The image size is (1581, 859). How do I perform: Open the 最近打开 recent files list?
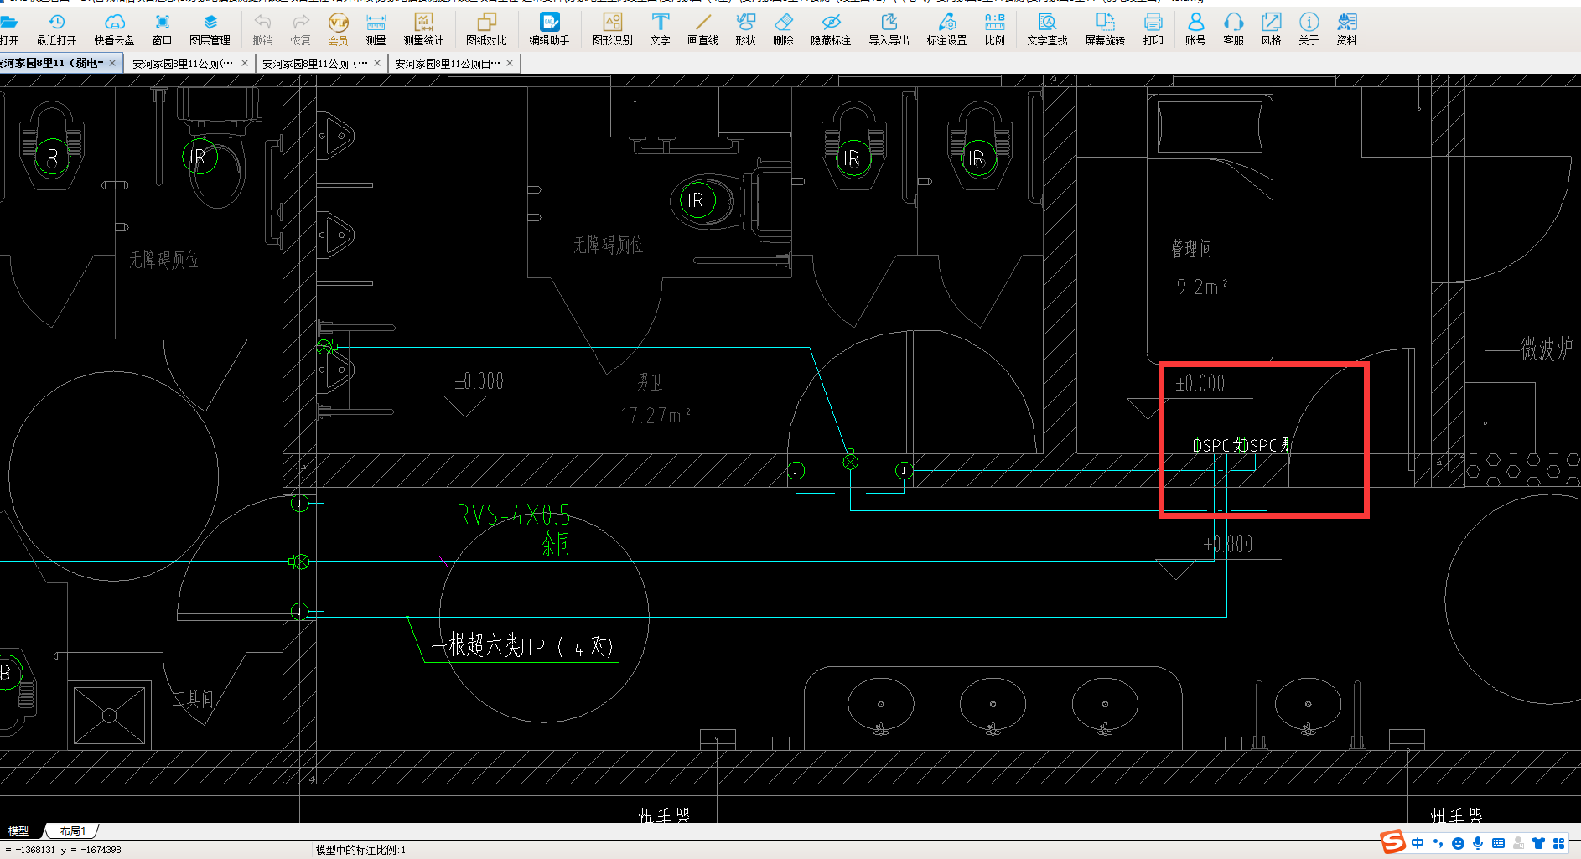(56, 28)
